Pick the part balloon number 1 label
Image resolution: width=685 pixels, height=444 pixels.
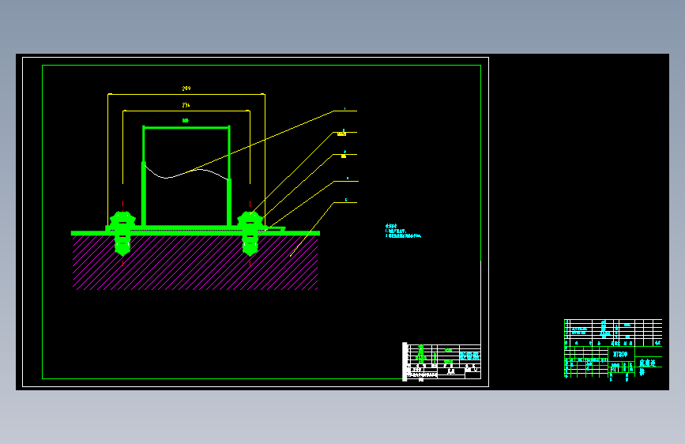pyautogui.click(x=344, y=108)
